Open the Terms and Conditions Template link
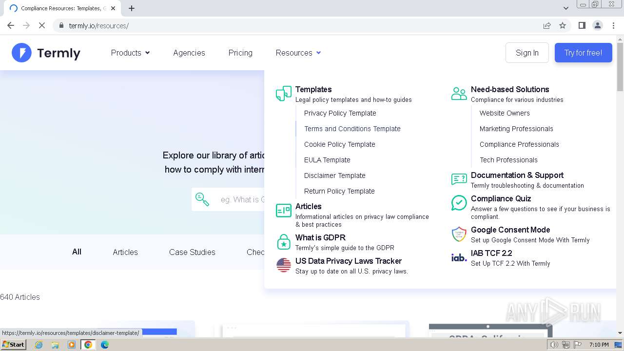Screen dimensions: 624x351 (352, 129)
